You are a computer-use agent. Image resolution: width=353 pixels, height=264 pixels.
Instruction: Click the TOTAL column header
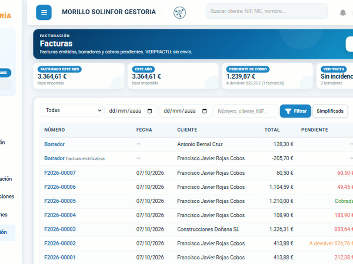coord(272,130)
